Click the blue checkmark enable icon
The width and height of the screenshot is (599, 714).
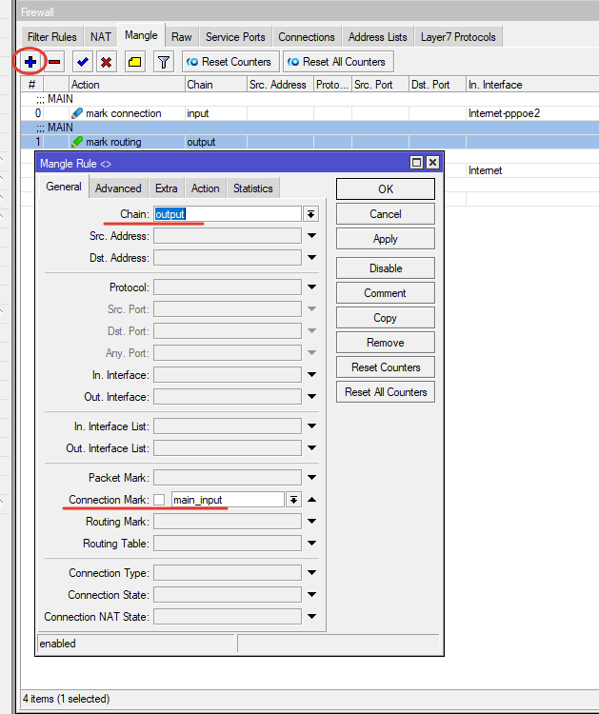pyautogui.click(x=83, y=62)
